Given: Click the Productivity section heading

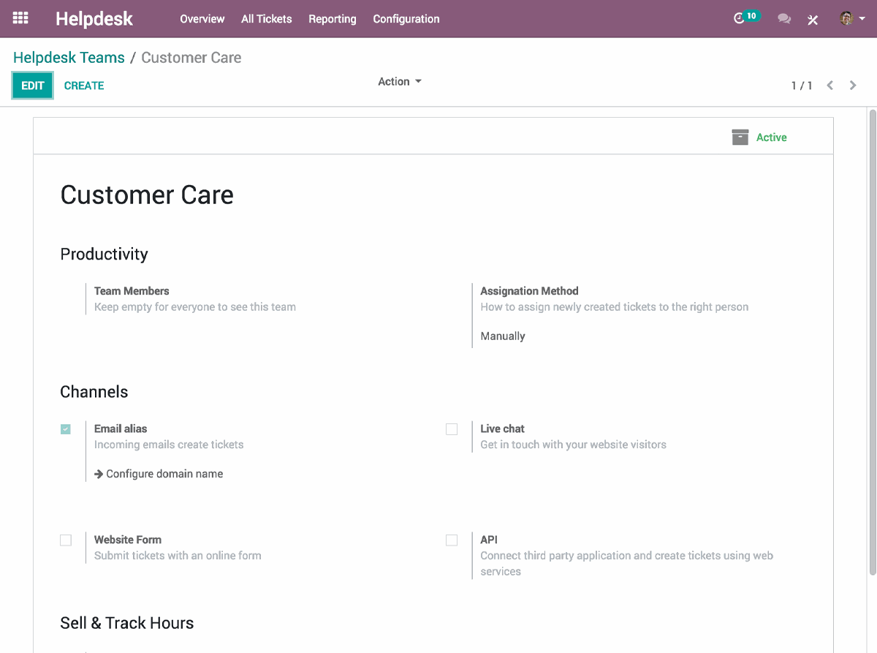Looking at the screenshot, I should coord(104,254).
